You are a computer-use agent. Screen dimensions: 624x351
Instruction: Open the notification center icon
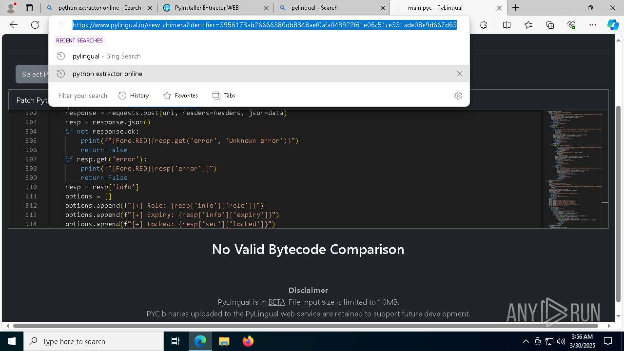point(608,341)
